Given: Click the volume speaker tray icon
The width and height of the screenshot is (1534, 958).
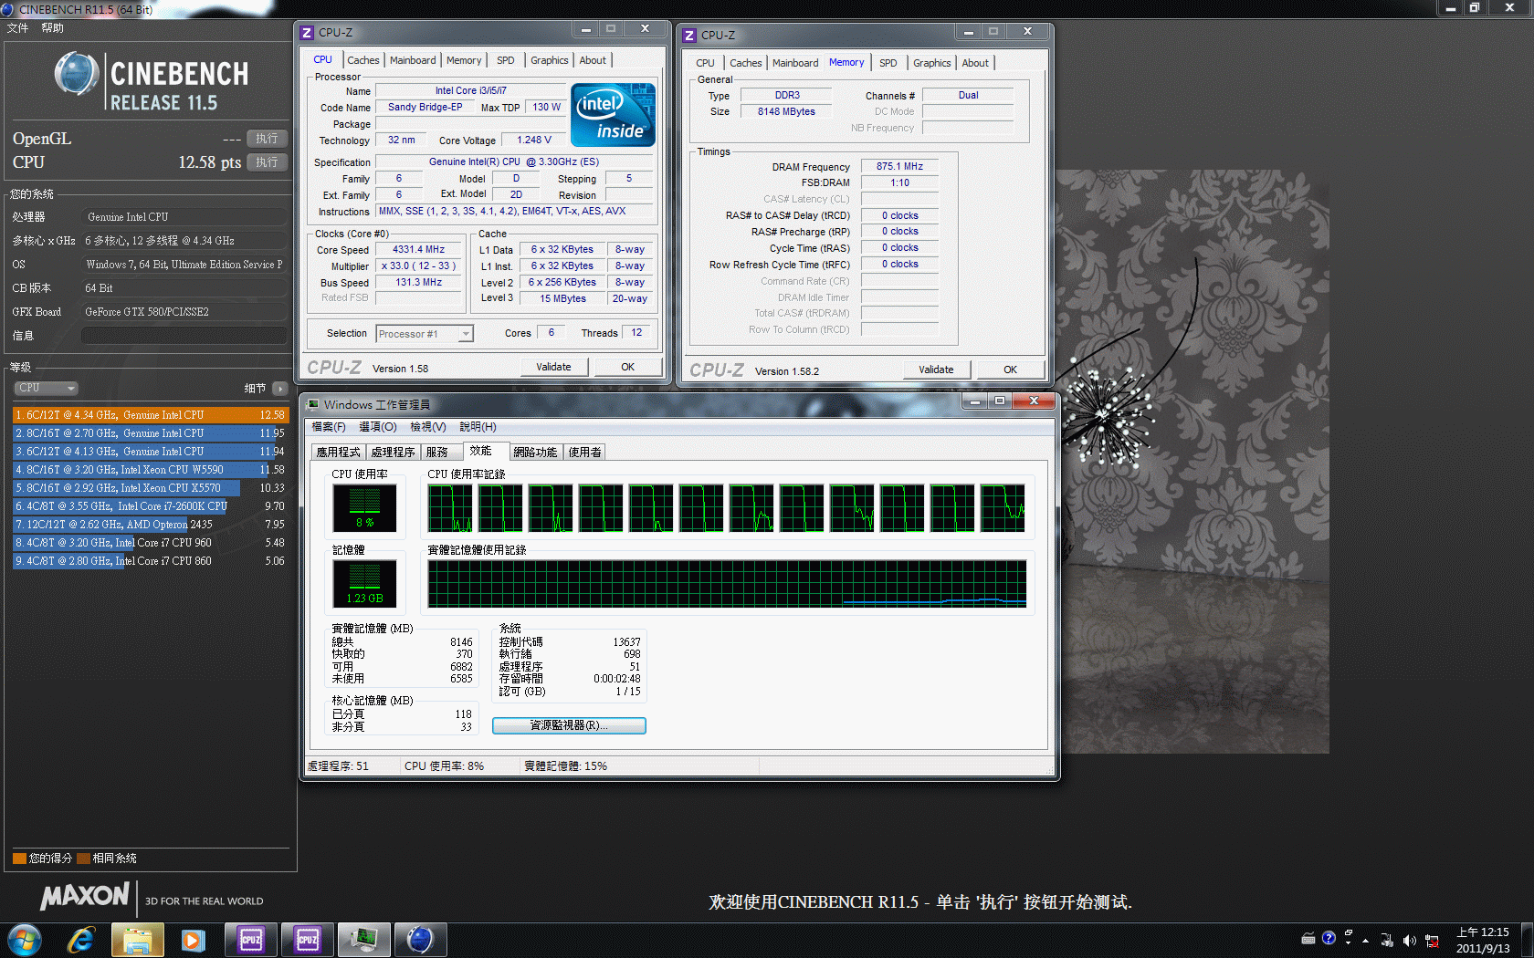Looking at the screenshot, I should point(1409,940).
